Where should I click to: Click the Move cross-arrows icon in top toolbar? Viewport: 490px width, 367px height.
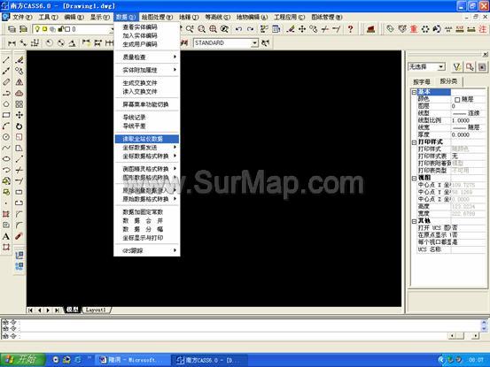coord(302,29)
